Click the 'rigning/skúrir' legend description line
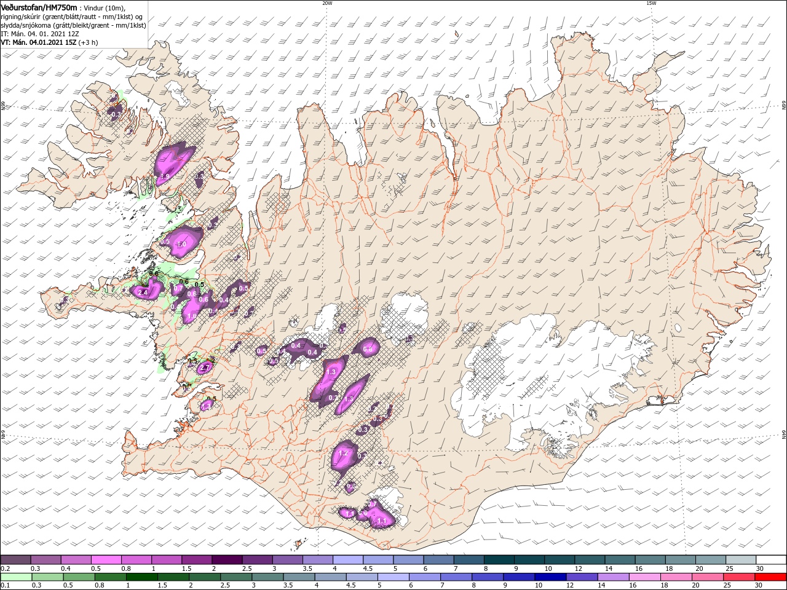This screenshot has height=590, width=787. point(72,17)
